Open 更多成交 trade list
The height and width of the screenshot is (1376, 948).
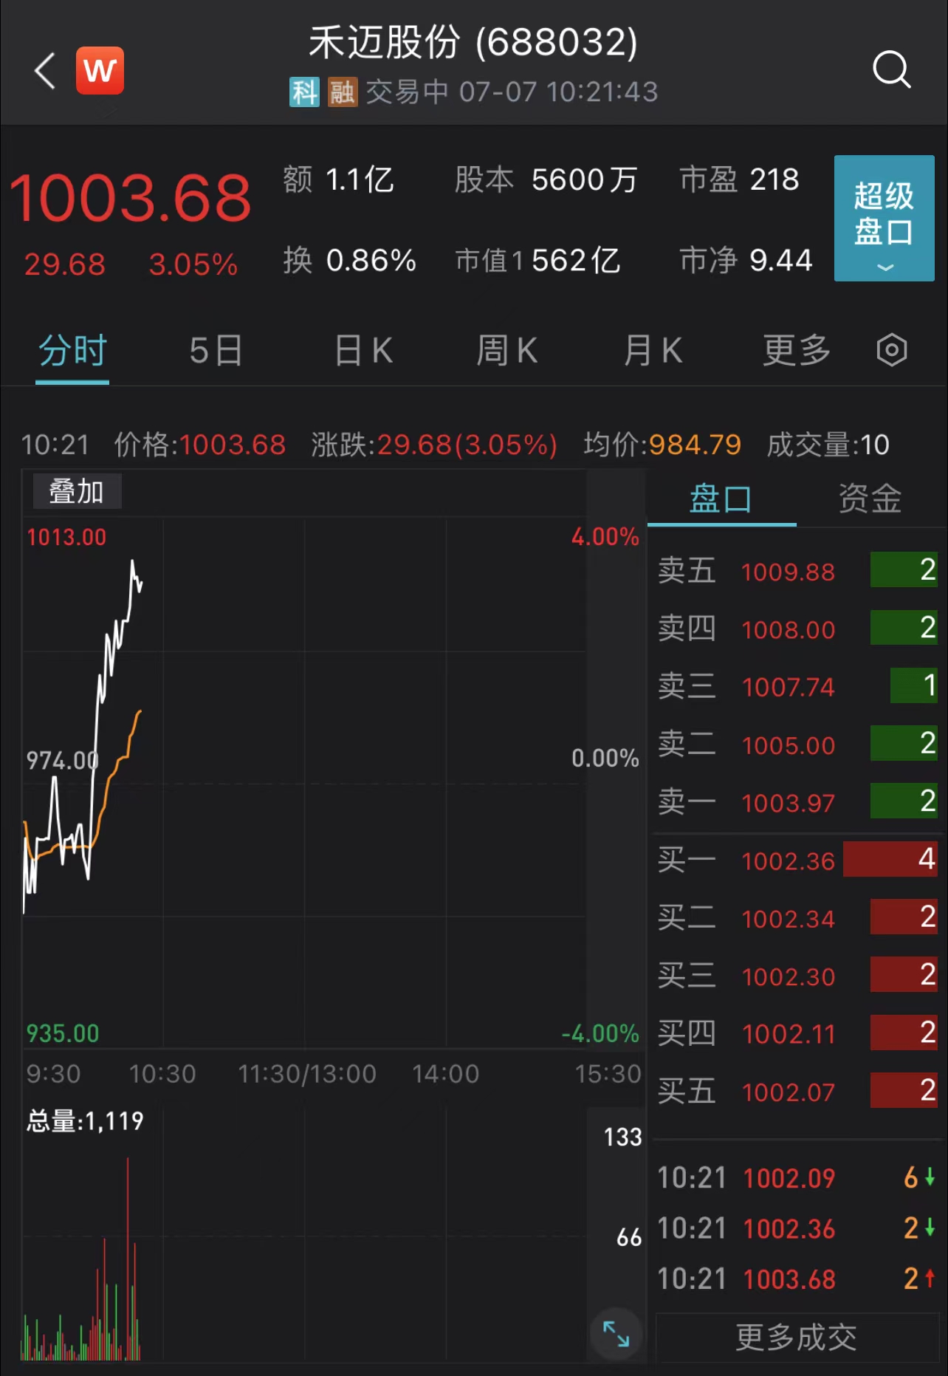coord(796,1337)
